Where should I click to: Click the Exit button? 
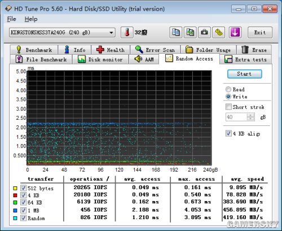pyautogui.click(x=260, y=32)
